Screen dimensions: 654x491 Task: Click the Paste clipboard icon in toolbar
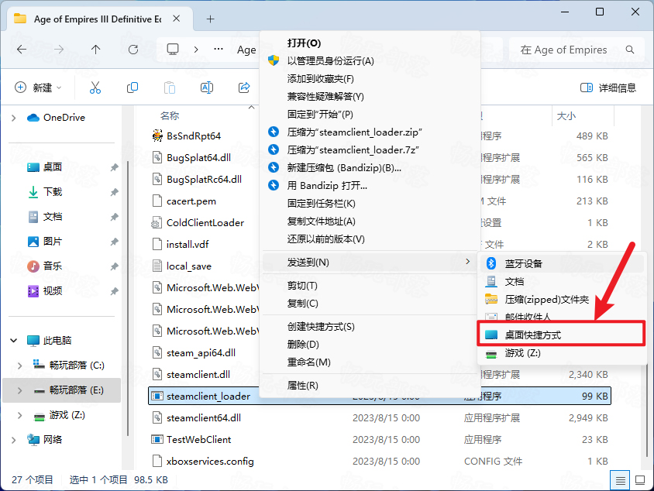pyautogui.click(x=170, y=88)
